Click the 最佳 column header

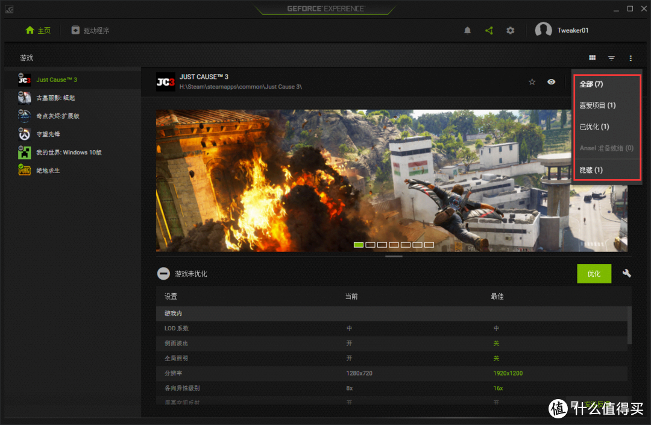coord(497,297)
